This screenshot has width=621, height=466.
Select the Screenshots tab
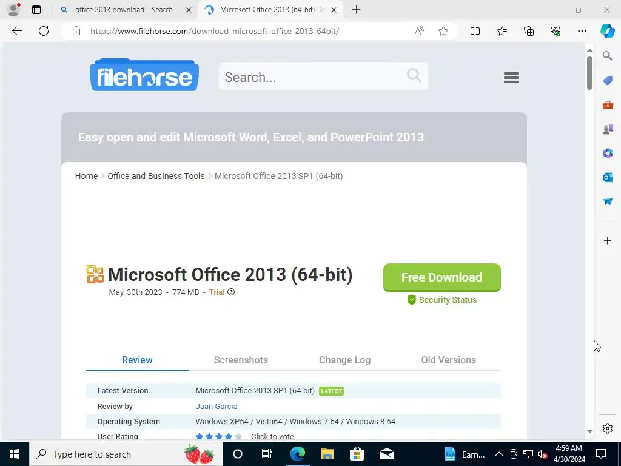pos(241,360)
